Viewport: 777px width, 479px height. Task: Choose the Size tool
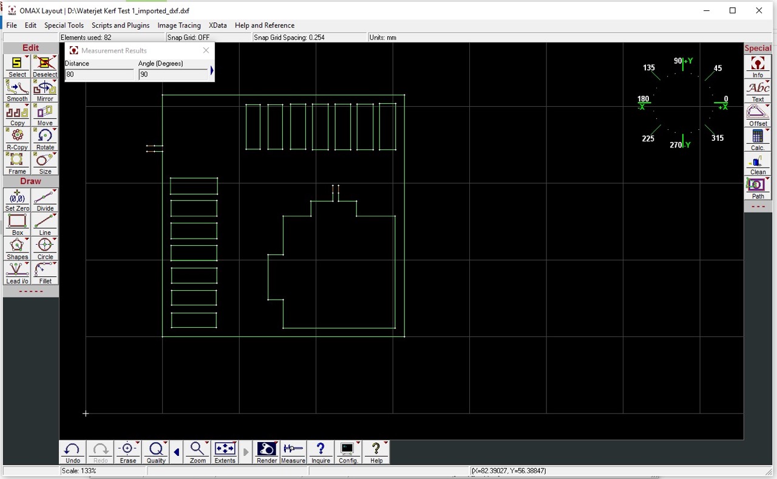[x=45, y=163]
